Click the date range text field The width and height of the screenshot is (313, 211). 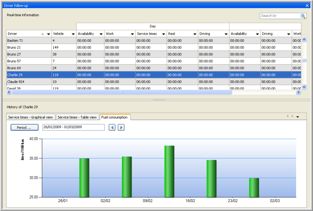point(73,127)
